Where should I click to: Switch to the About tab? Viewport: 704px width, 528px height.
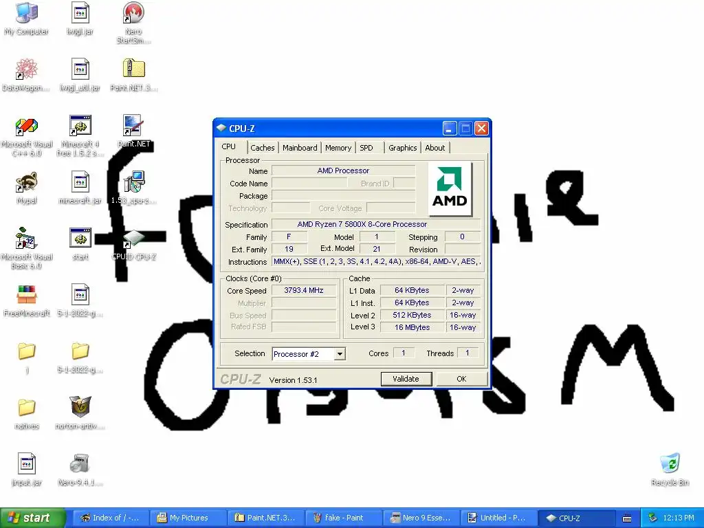coord(434,148)
